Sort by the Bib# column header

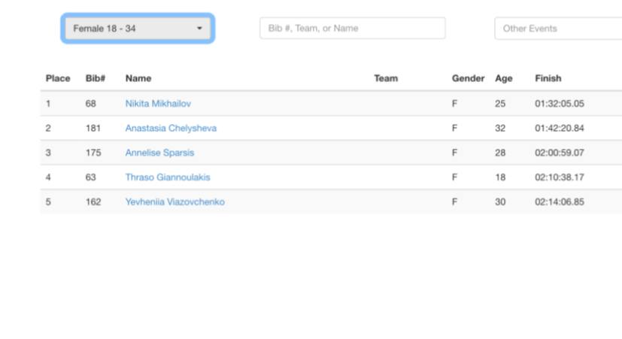click(x=95, y=78)
